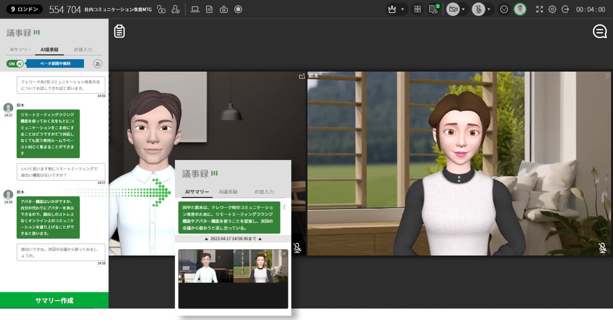Disable the AI toggle in the 議事録 panel
613x320 pixels.
[x=14, y=63]
